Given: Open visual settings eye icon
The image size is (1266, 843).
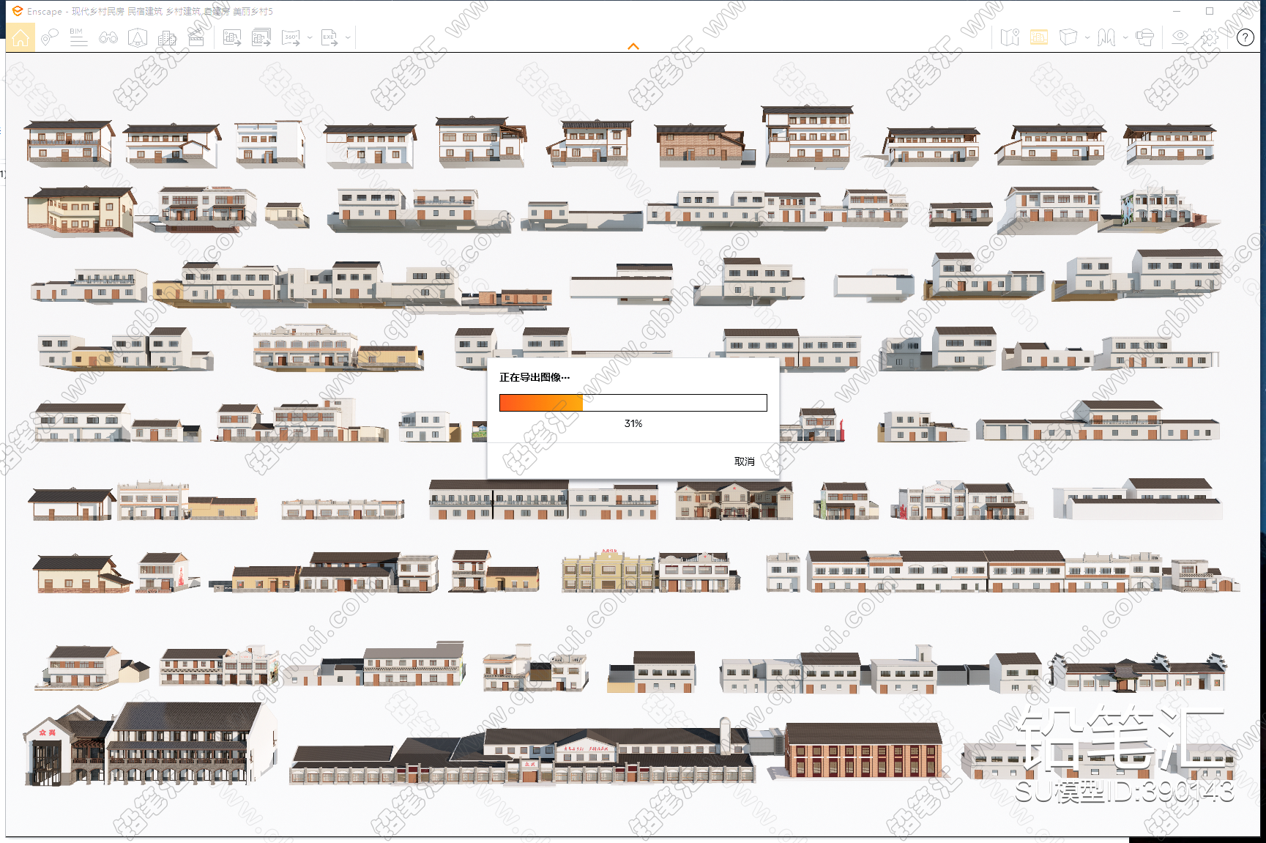Looking at the screenshot, I should click(1180, 37).
